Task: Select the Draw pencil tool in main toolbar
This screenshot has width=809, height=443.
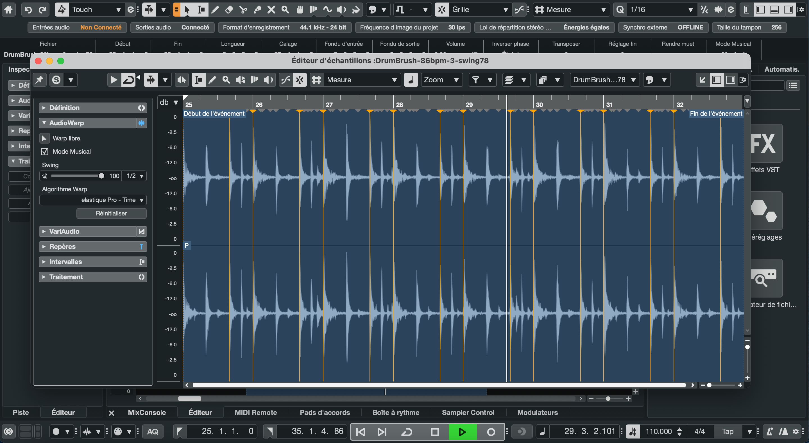Action: 215,10
